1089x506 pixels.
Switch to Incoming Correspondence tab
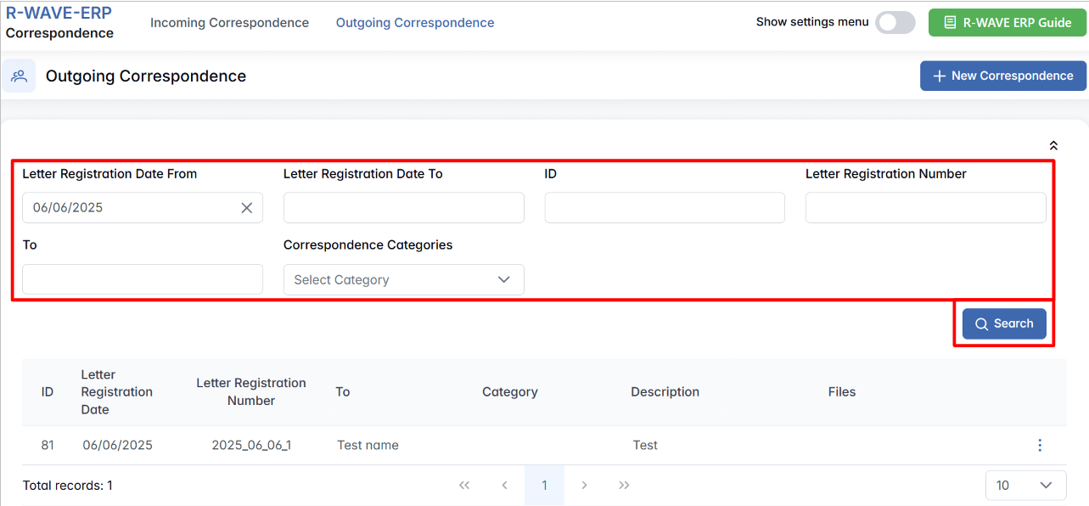(229, 23)
